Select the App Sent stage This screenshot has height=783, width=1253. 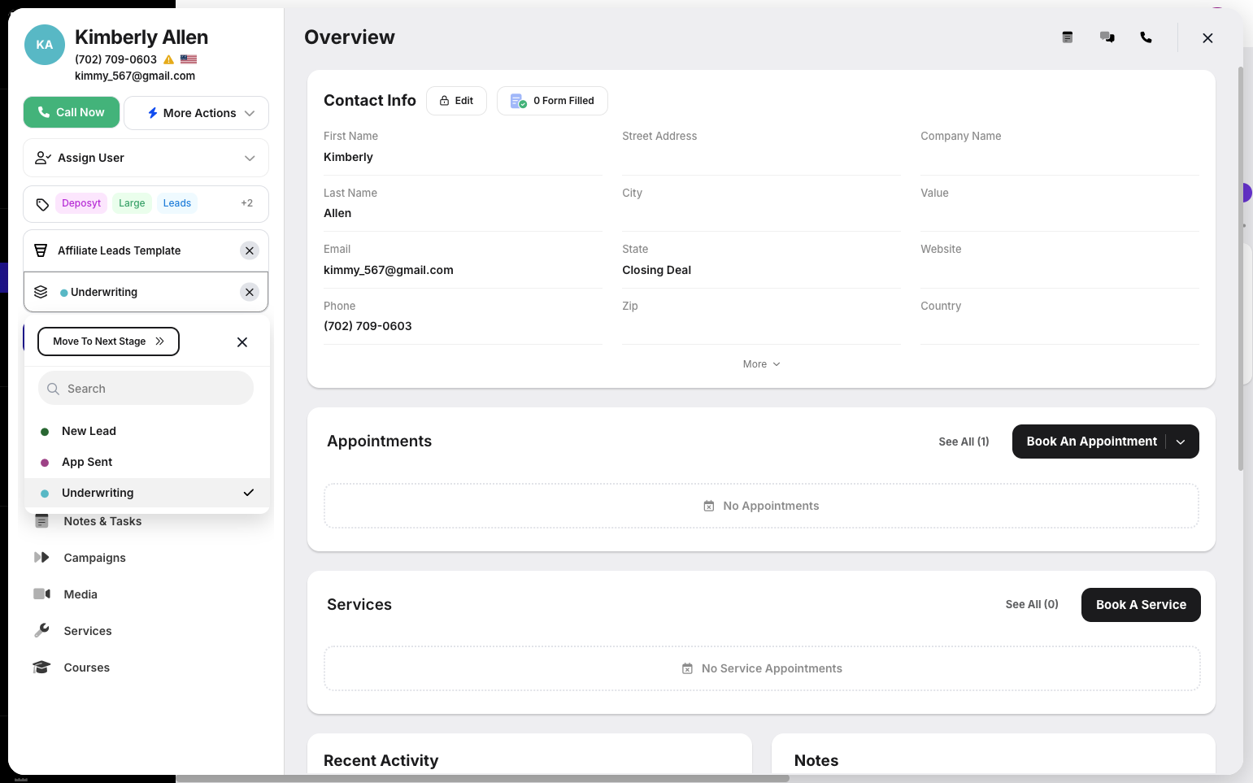coord(147,462)
